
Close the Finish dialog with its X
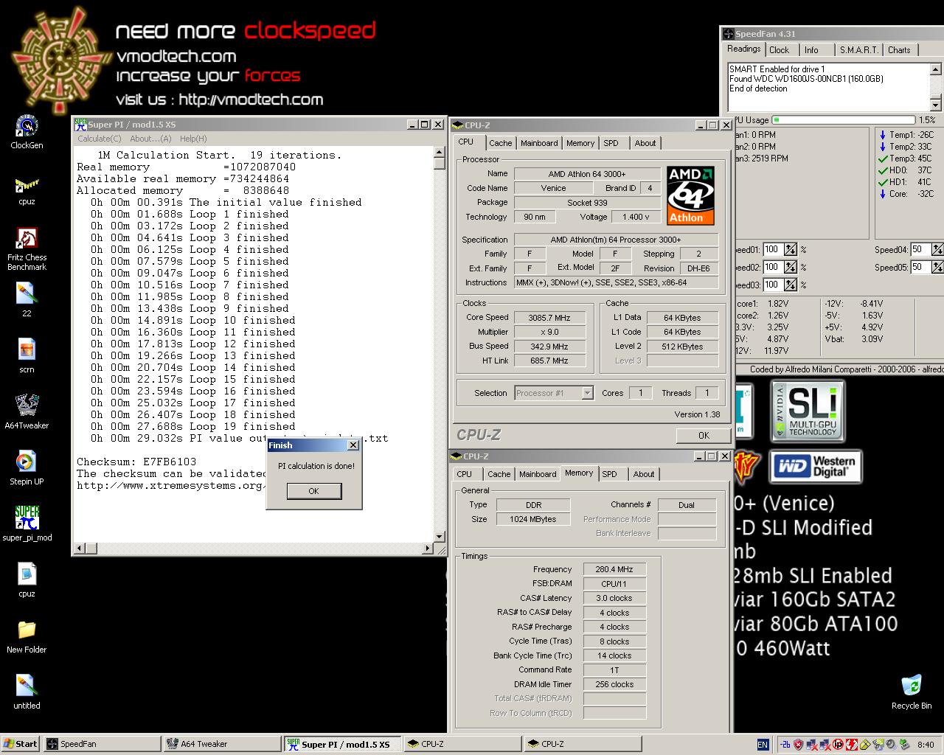point(353,445)
